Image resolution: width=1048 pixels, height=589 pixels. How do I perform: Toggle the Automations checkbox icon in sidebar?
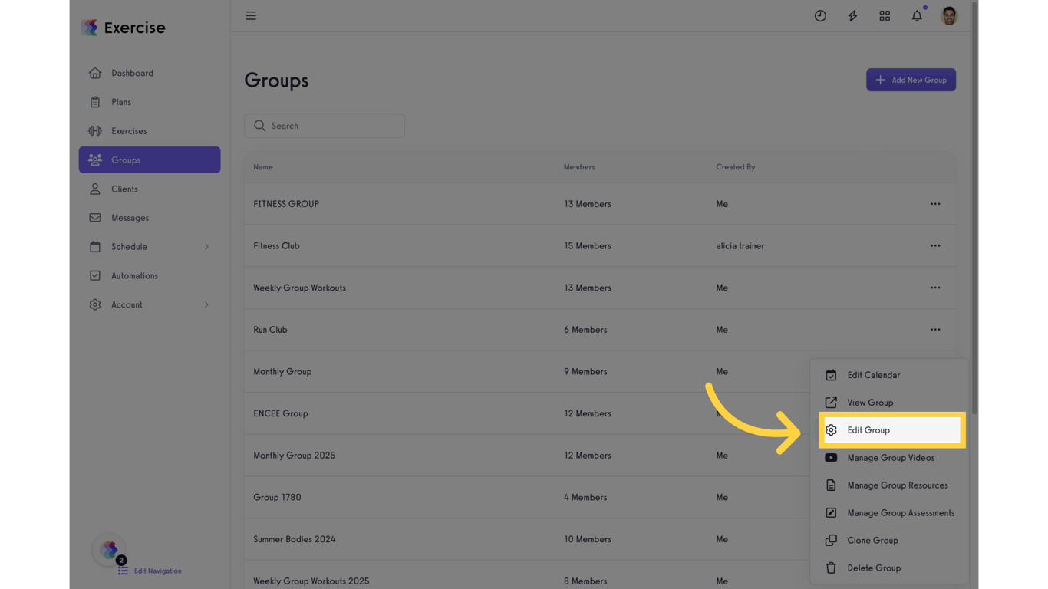coord(95,275)
